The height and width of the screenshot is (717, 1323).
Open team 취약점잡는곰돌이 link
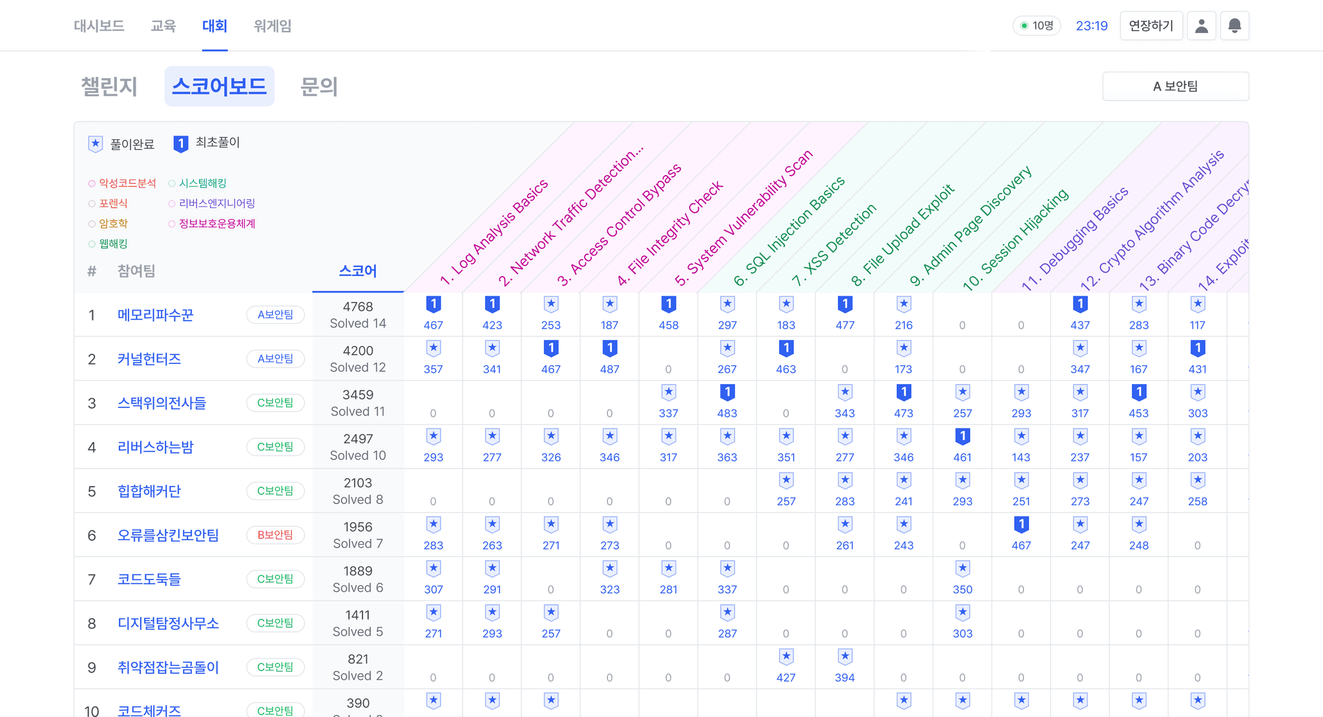coord(168,667)
